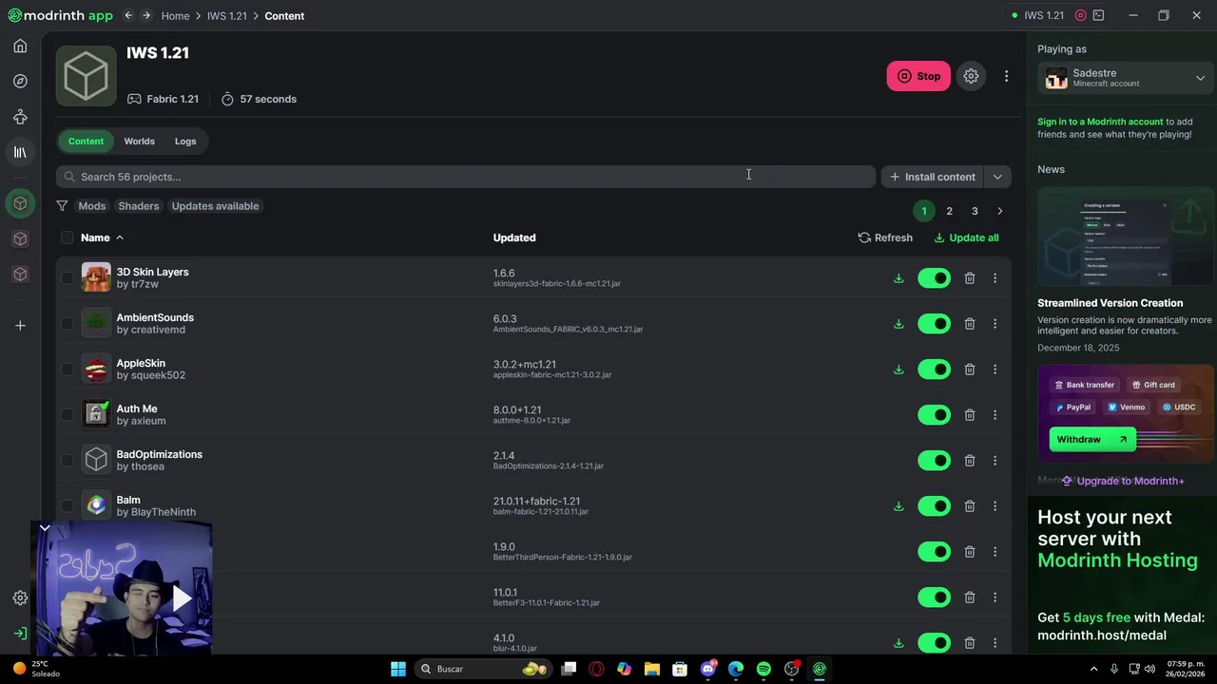1217x684 pixels.
Task: Open more options for BadOptimizations
Action: click(995, 461)
